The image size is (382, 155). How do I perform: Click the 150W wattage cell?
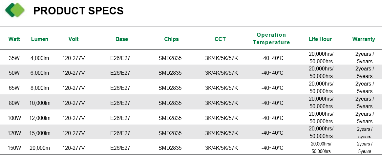point(14,148)
